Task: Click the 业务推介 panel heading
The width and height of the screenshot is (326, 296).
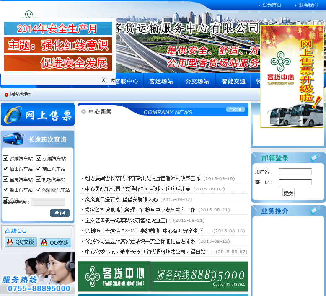Action: tap(274, 211)
